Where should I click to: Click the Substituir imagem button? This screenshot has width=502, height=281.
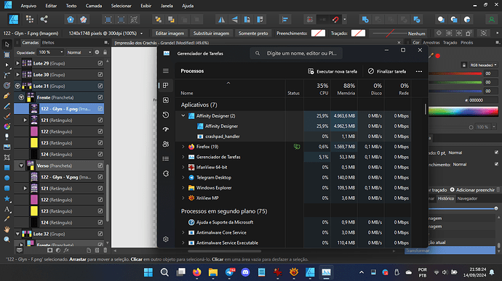(x=211, y=33)
